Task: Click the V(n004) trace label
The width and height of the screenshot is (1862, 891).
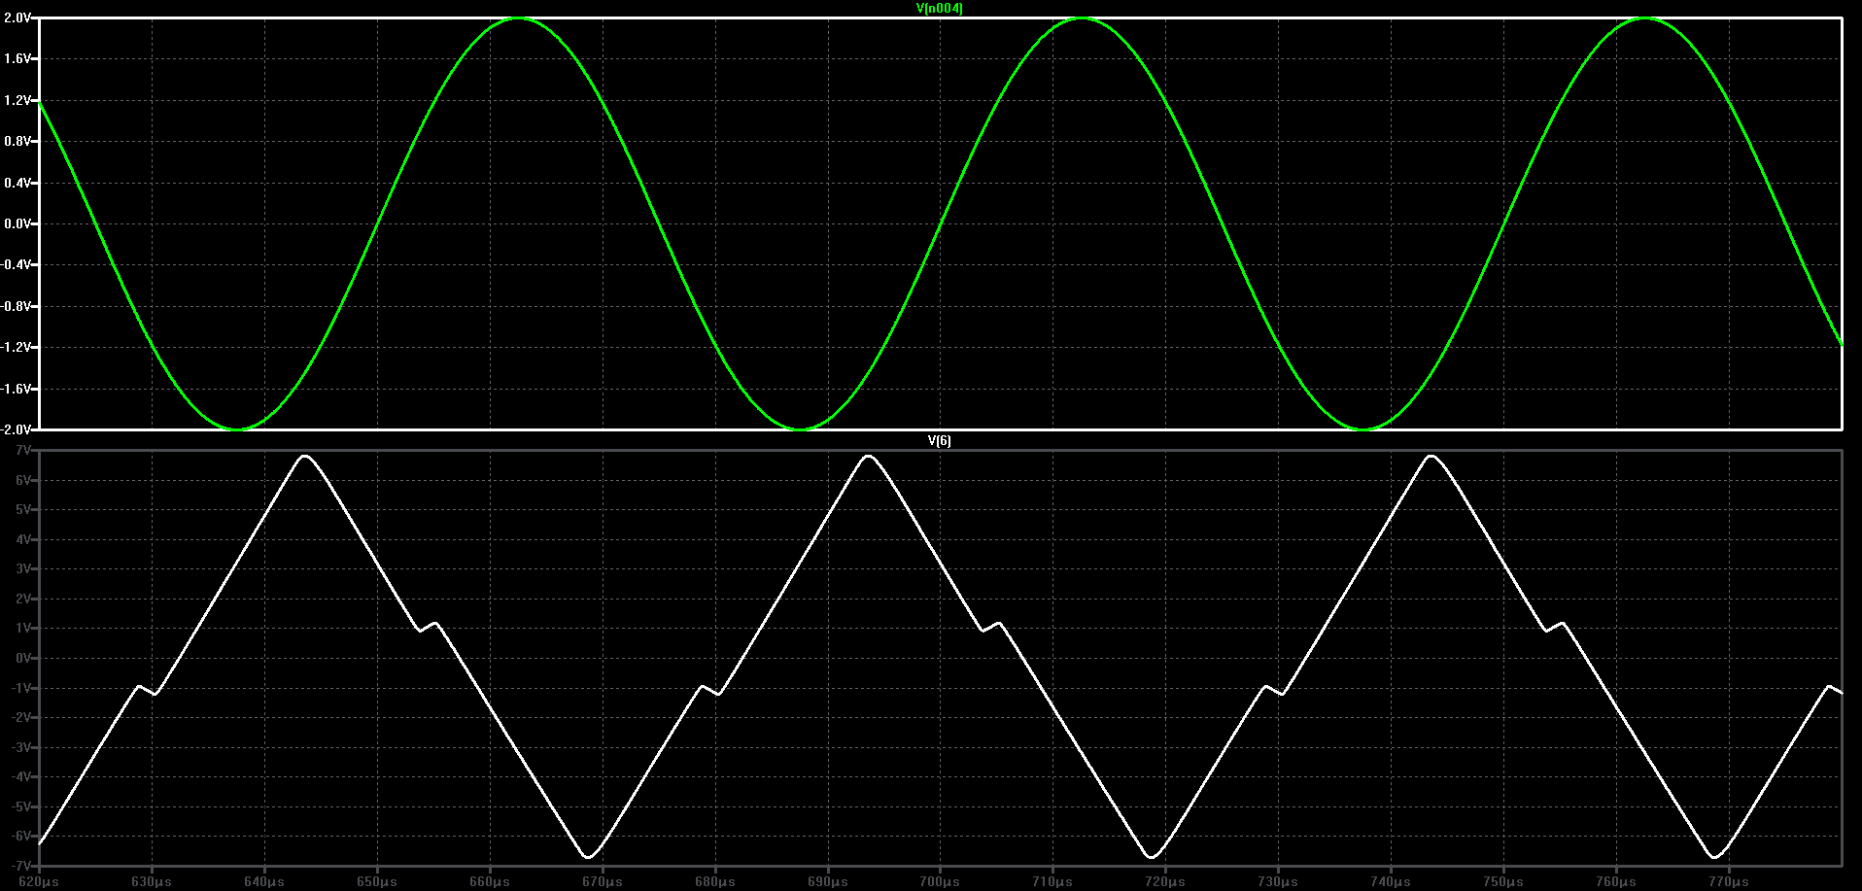Action: point(939,9)
